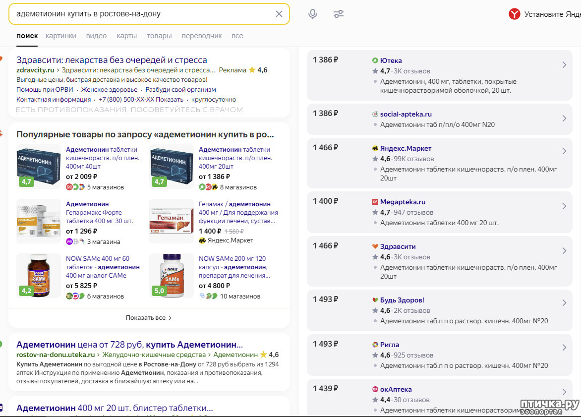Viewport: 581px width, 417px height.
Task: Open rostov-na-donu.uteka.ru domain link
Action: point(56,355)
